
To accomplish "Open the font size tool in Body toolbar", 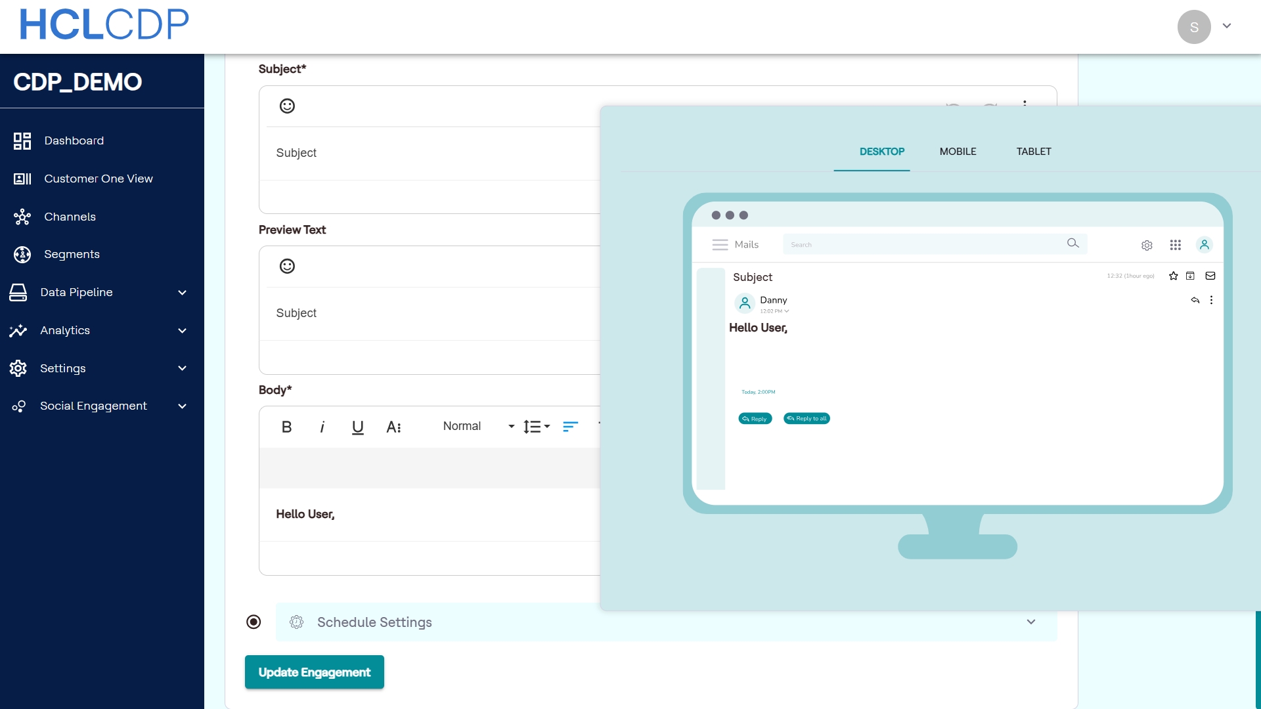I will pos(393,427).
